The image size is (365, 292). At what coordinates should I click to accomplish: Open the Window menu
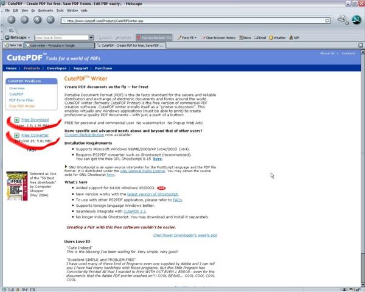pyautogui.click(x=72, y=10)
